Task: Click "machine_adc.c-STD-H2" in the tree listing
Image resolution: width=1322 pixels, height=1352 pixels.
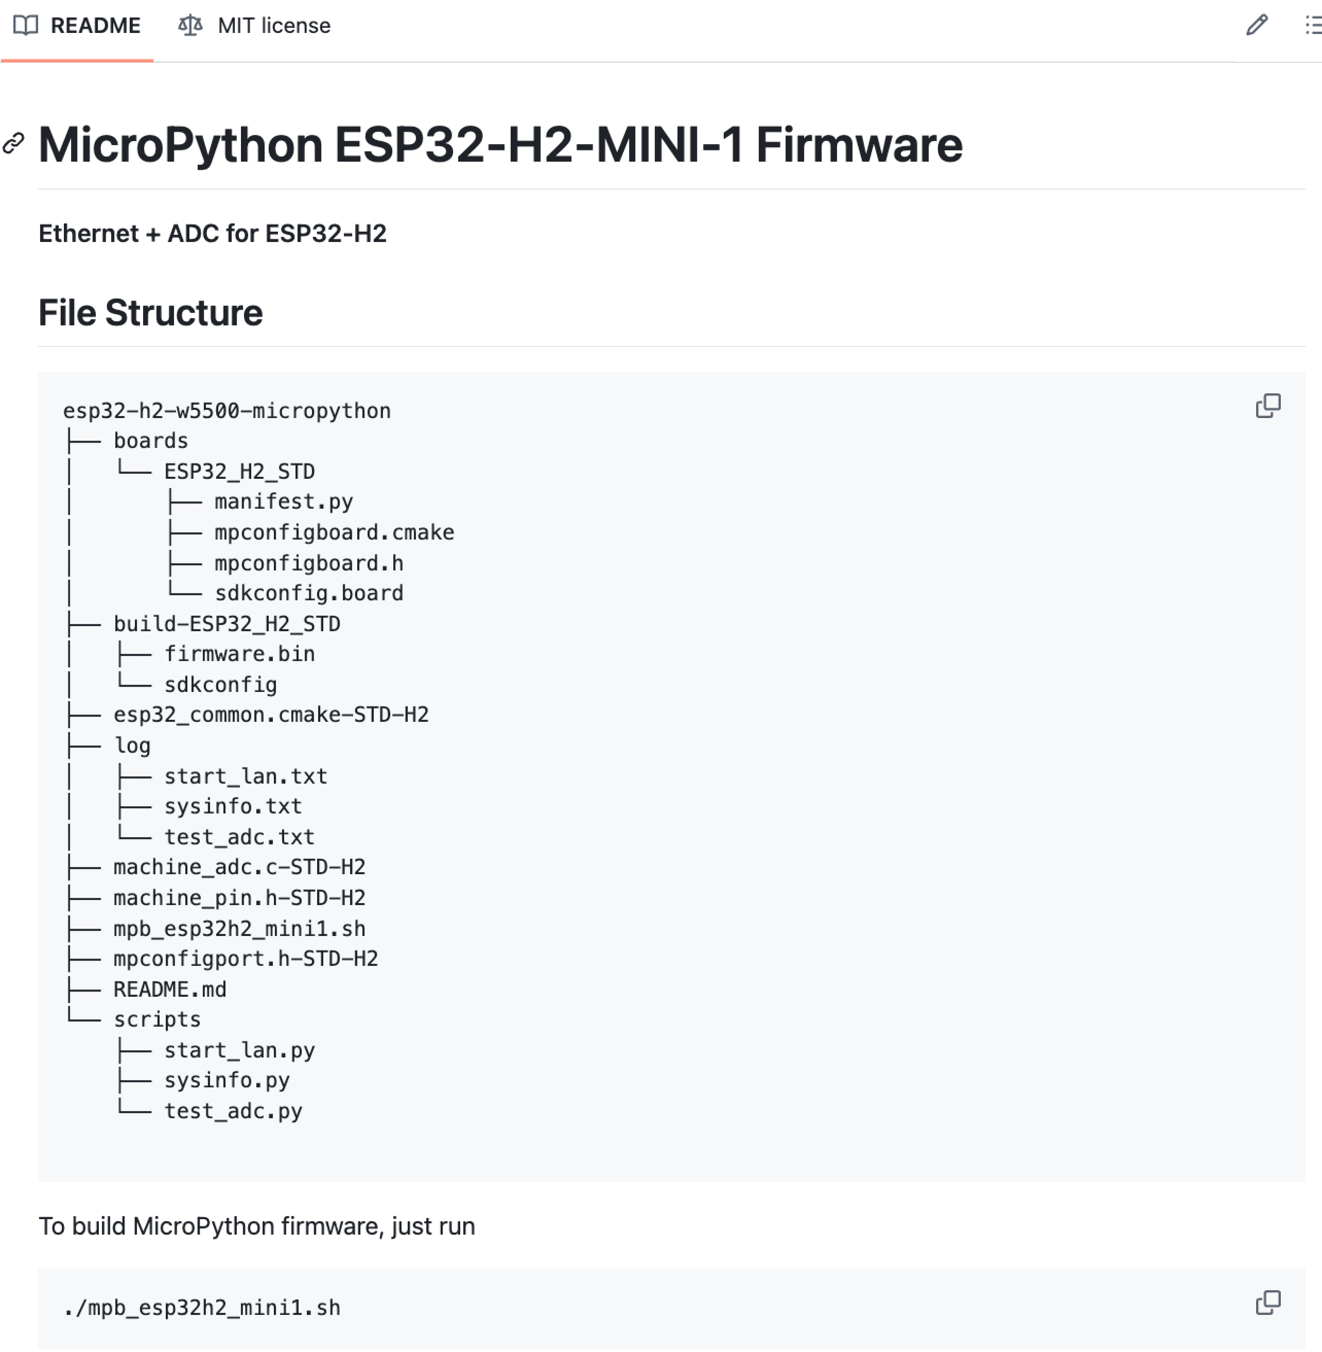Action: [x=239, y=868]
